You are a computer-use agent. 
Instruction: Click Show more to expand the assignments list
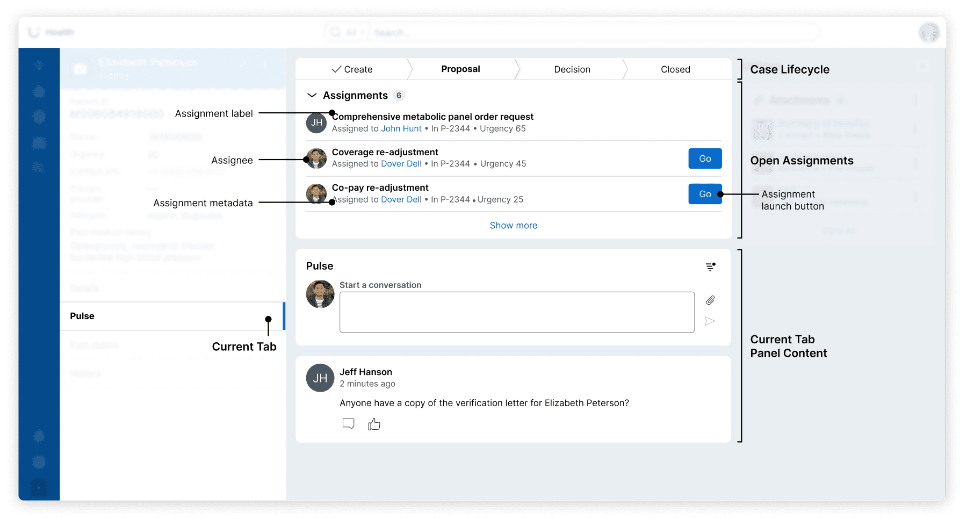(514, 226)
